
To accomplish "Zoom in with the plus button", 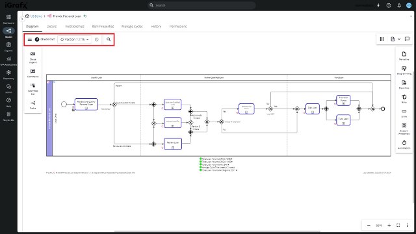I will tap(389, 226).
